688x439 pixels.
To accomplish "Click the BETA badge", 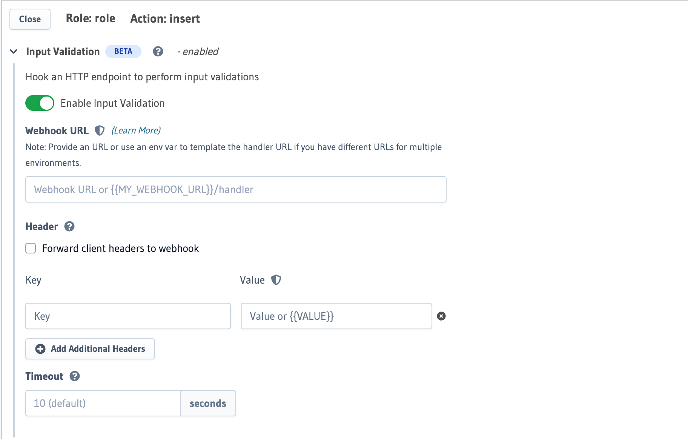I will tap(123, 51).
